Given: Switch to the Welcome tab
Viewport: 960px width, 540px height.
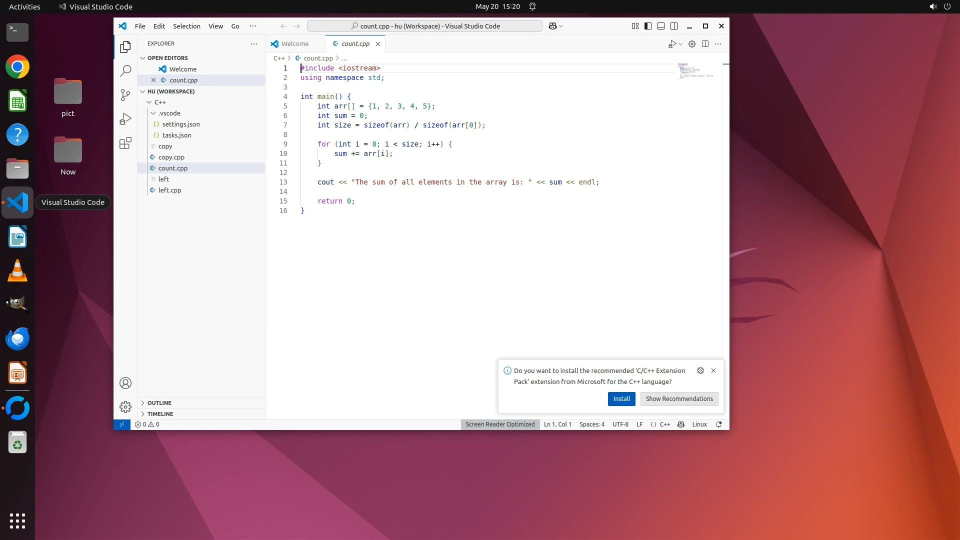Looking at the screenshot, I should (x=294, y=44).
